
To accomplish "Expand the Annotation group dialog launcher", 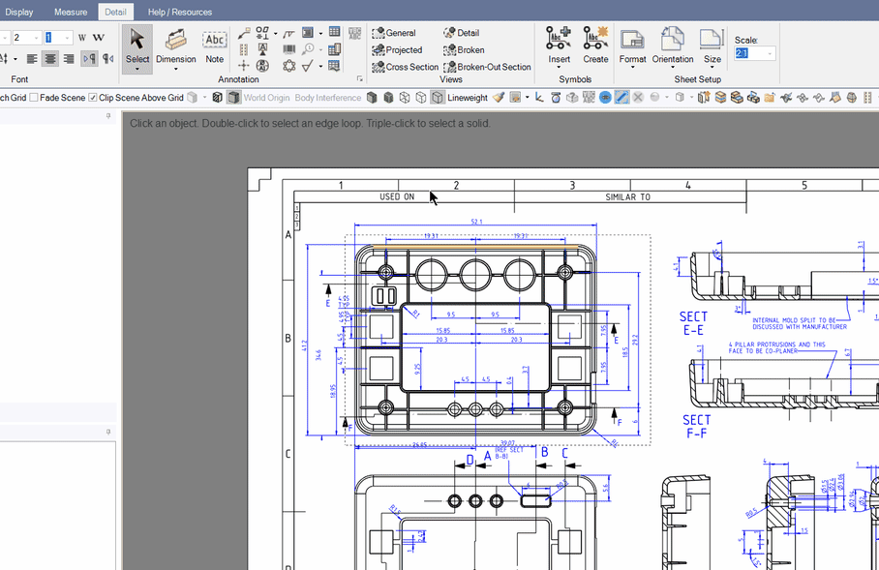I will point(359,79).
